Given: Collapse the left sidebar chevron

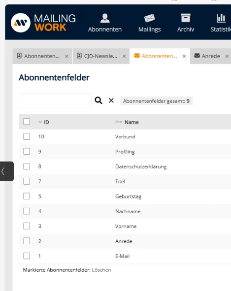Looking at the screenshot, I should click(7, 171).
